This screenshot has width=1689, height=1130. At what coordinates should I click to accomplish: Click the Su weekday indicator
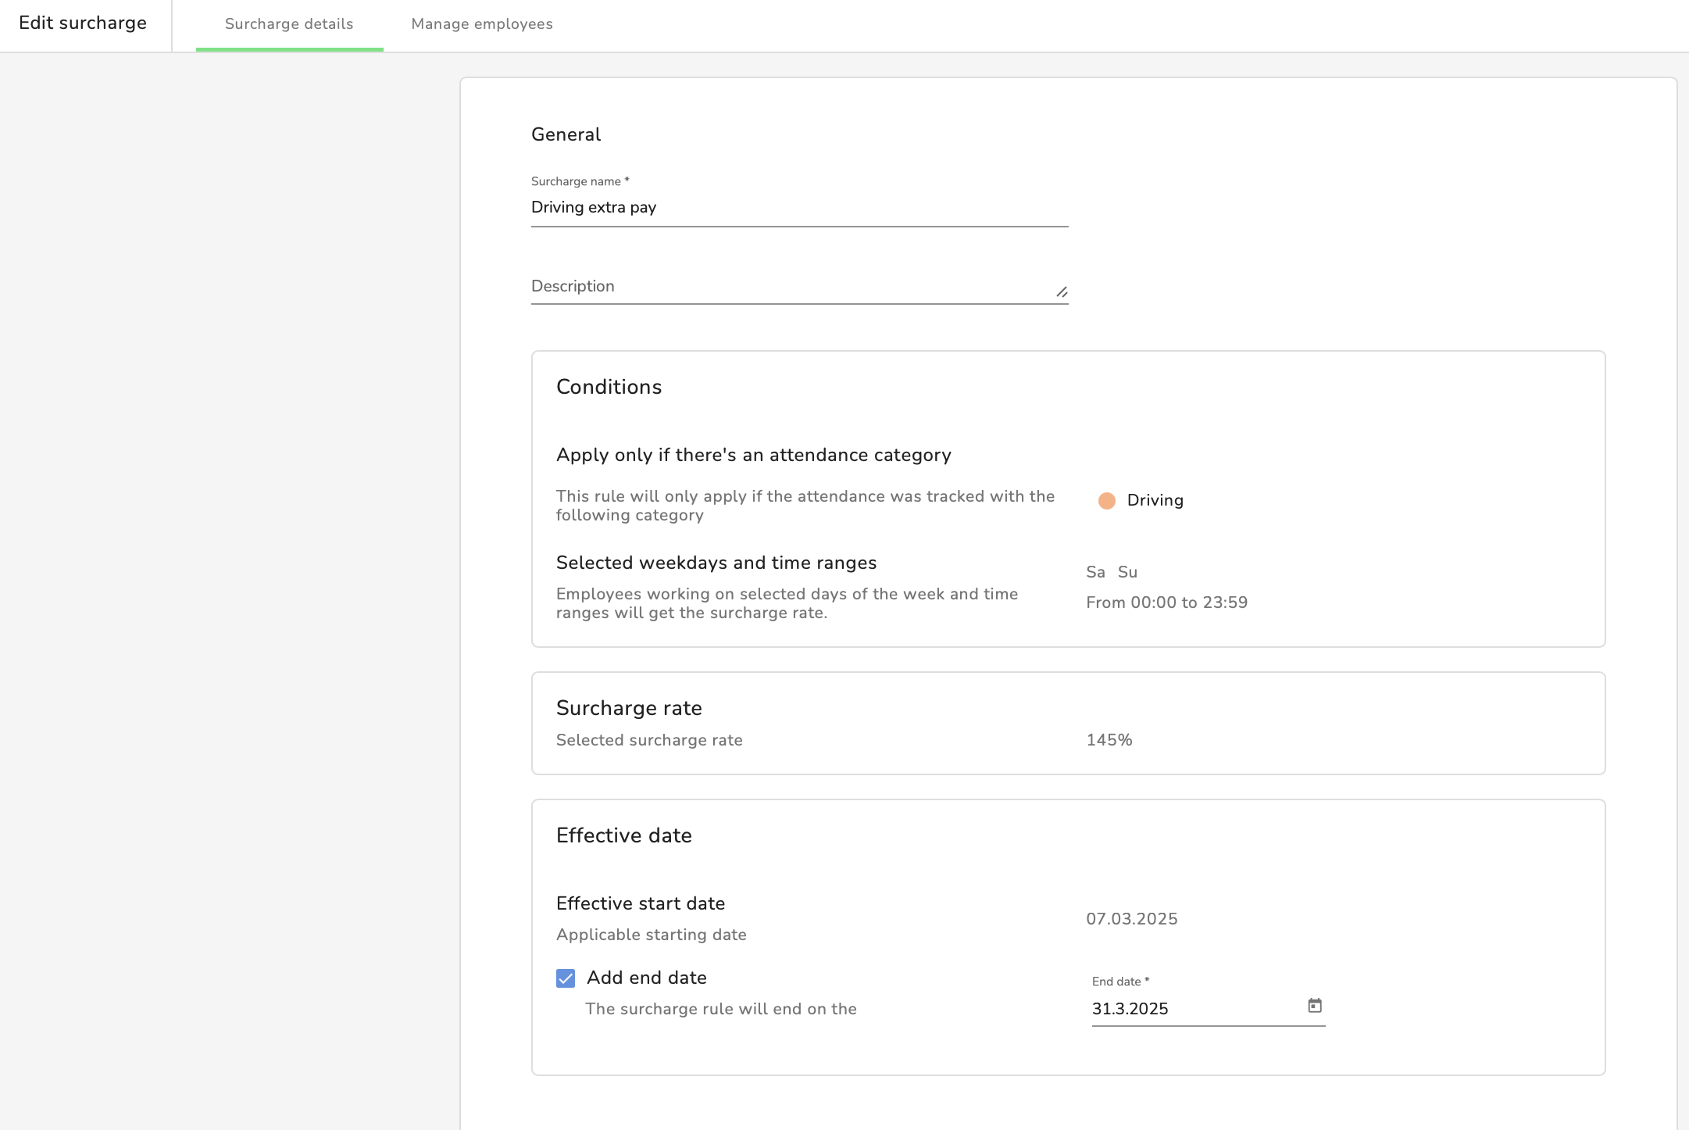(1127, 572)
